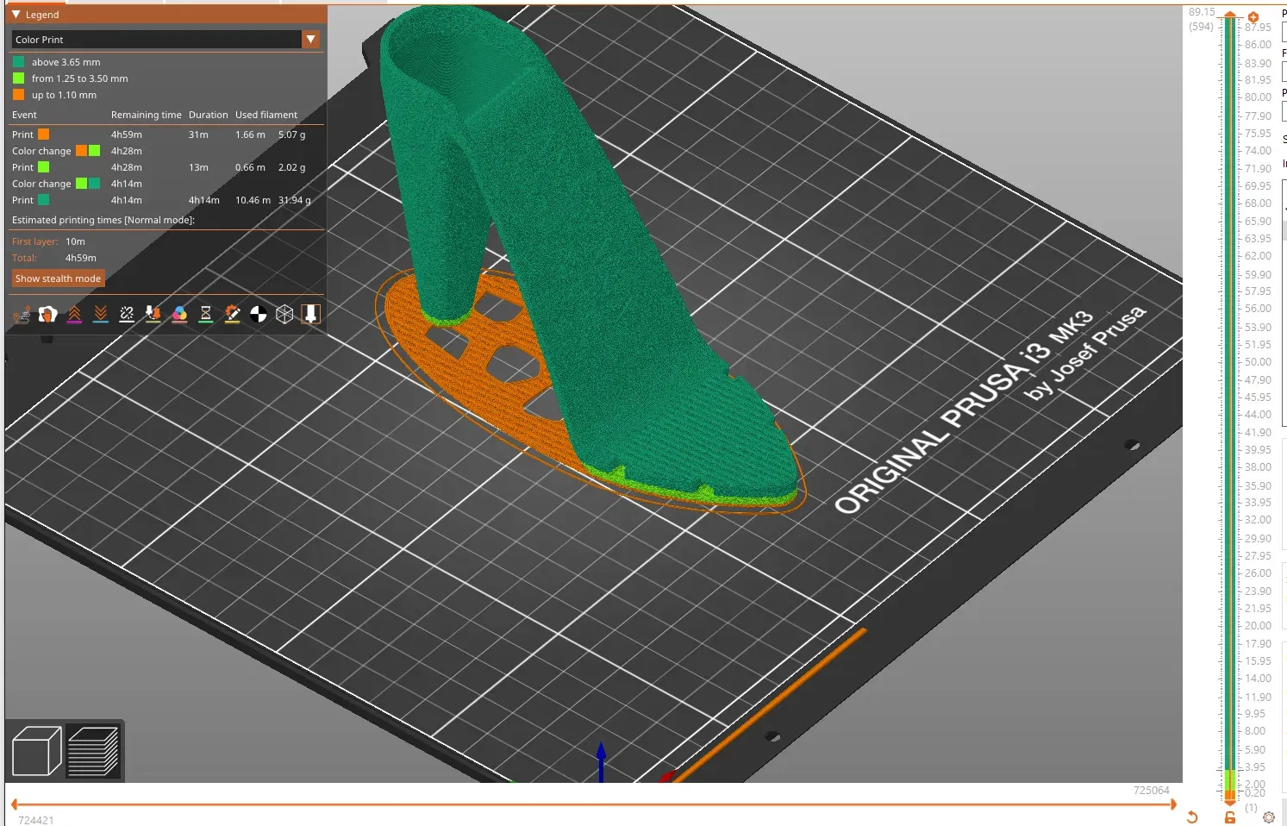The height and width of the screenshot is (826, 1287).
Task: Toggle Tool marker down-arrow icon
Action: (x=311, y=315)
